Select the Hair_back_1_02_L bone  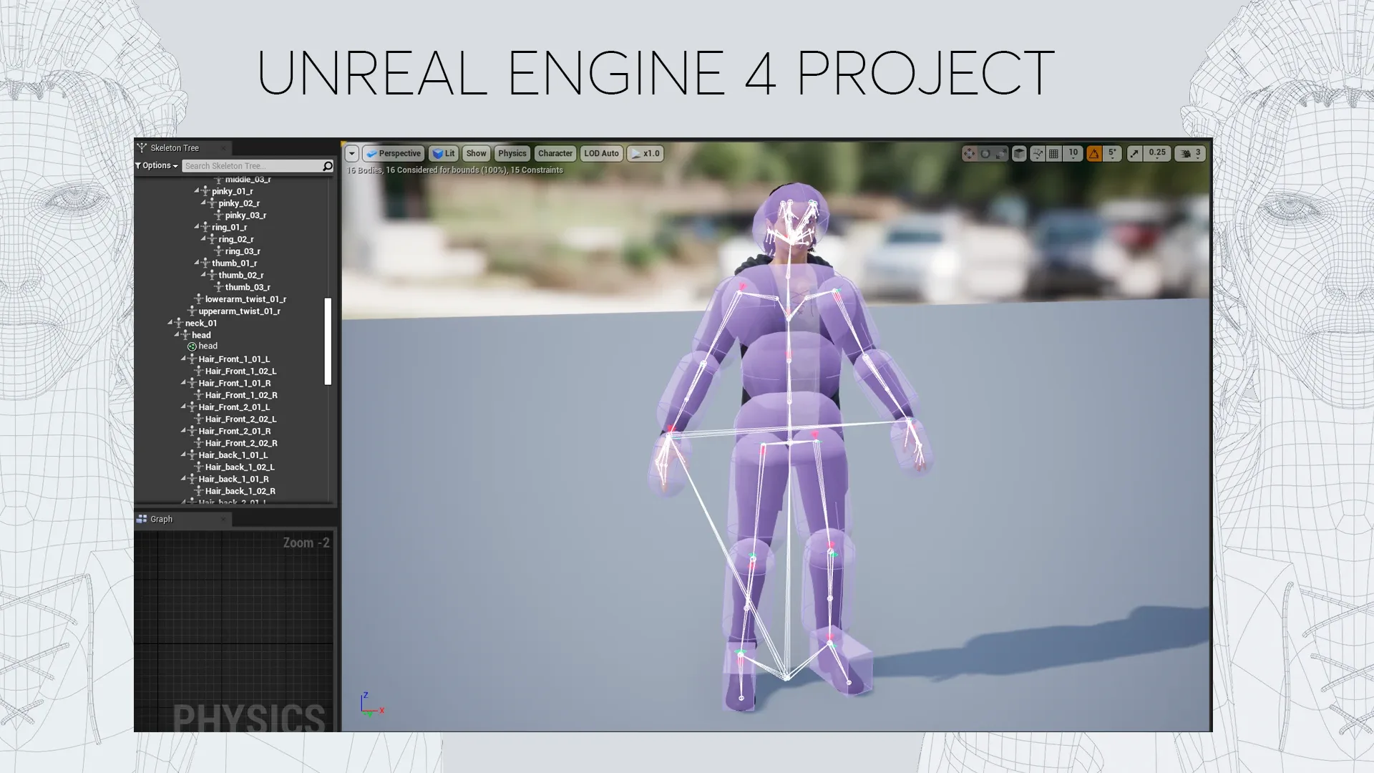(240, 467)
